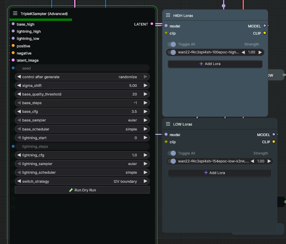Open the HIGH Loras node menu icon
Screen dimensions: 286x244
(x=168, y=15)
